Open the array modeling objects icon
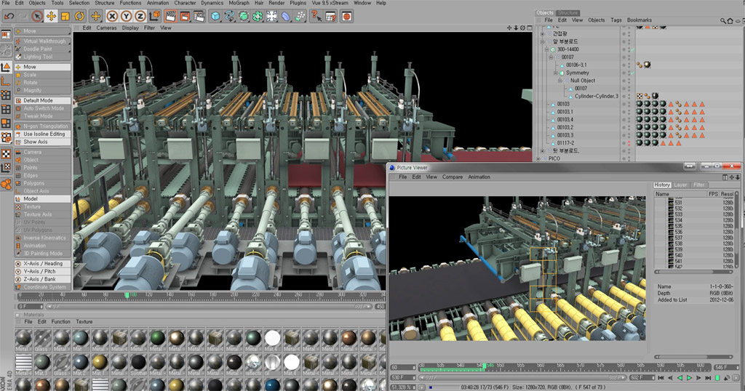The width and height of the screenshot is (745, 391). point(258,16)
